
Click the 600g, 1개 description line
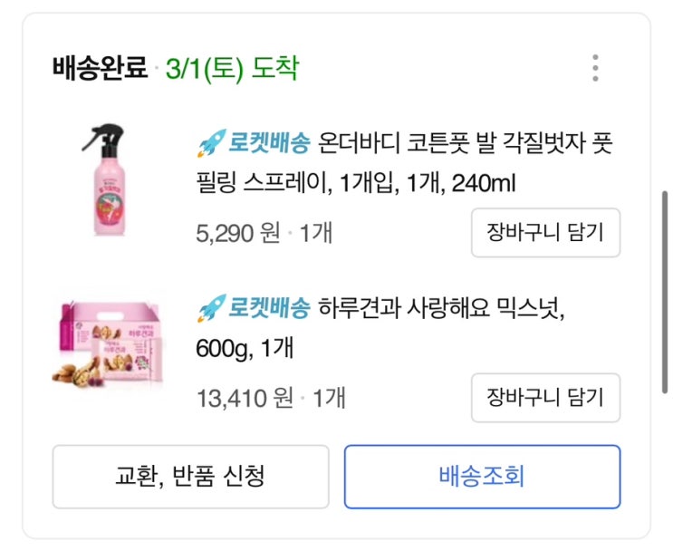point(245,348)
